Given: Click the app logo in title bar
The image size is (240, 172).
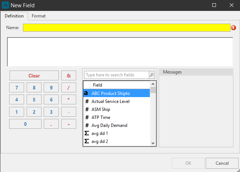Looking at the screenshot, I should coord(5,5).
